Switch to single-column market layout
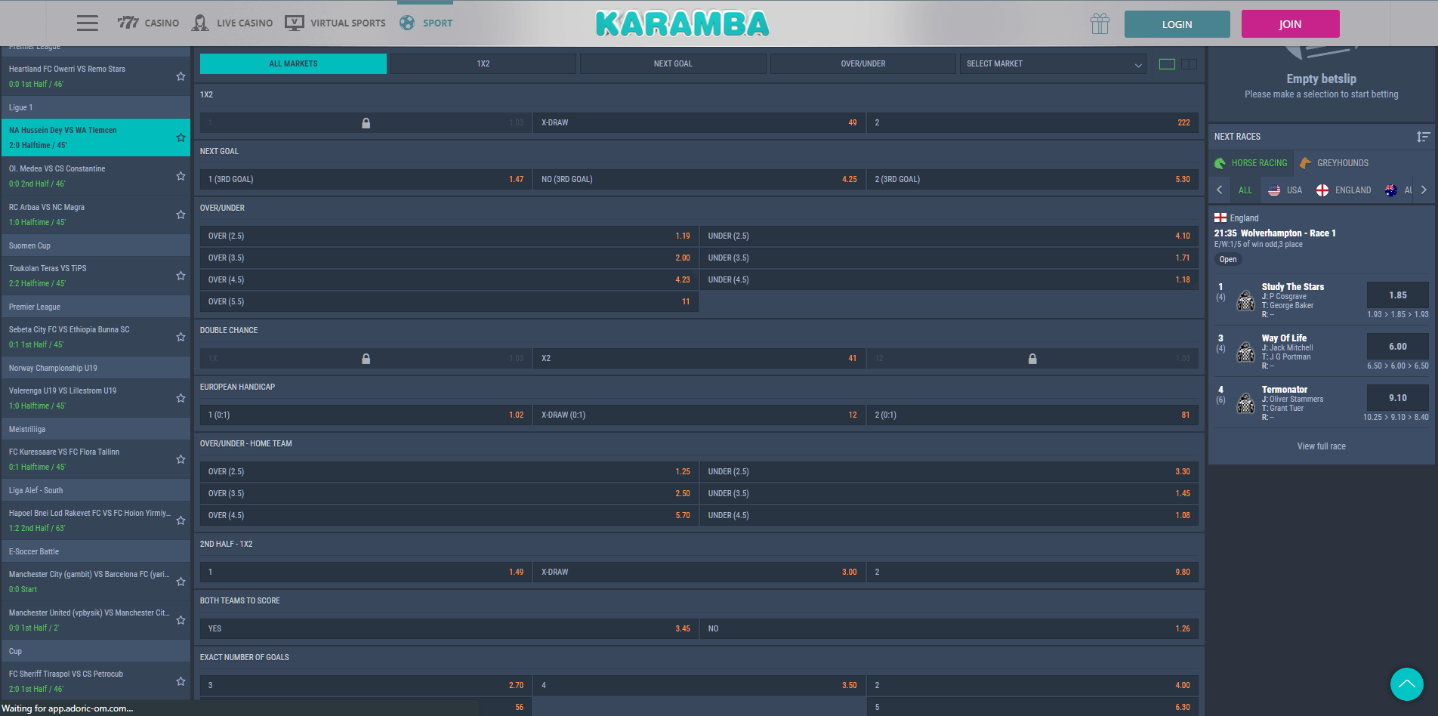This screenshot has height=716, width=1438. tap(1167, 64)
